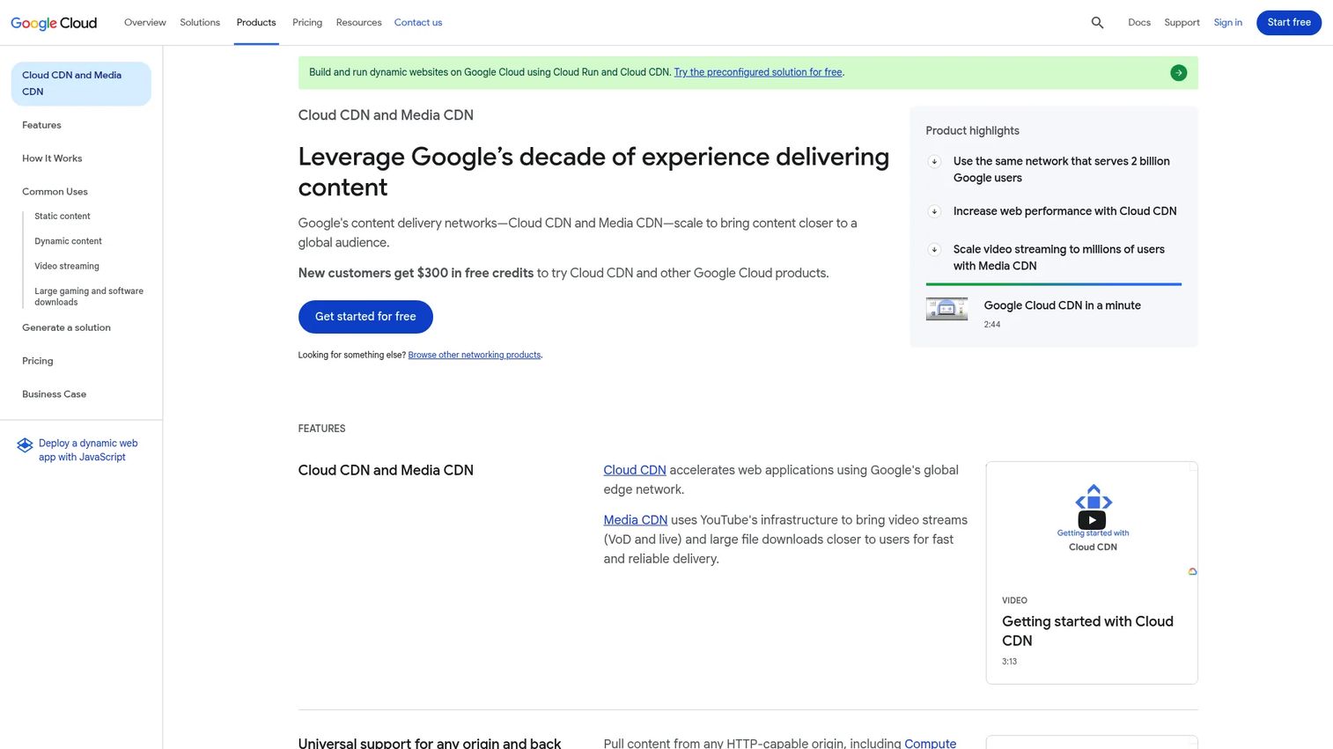Viewport: 1333px width, 749px height.
Task: Follow the Media CDN link in features text
Action: (636, 520)
